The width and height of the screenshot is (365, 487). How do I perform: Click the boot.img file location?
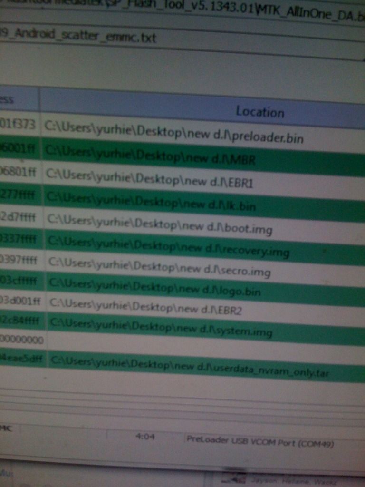tap(160, 225)
